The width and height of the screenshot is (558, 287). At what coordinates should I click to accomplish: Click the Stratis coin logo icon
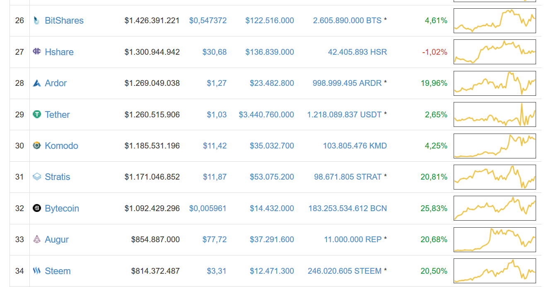[x=37, y=177]
